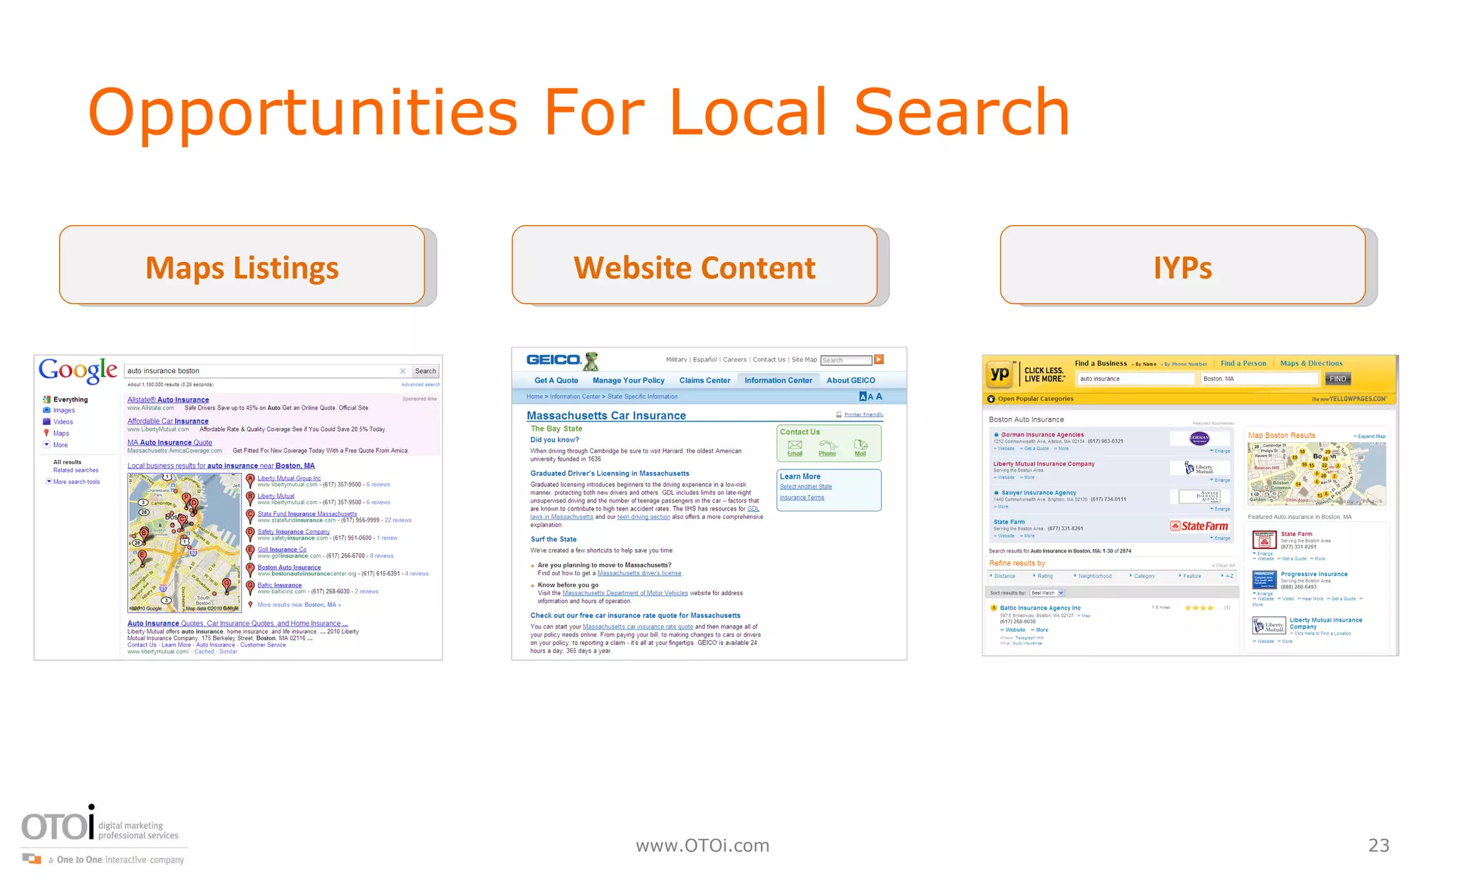Open Baltic Insurance Agency Inc listing

coord(1040,608)
